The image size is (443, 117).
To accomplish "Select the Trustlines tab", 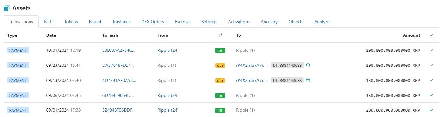I will 121,22.
